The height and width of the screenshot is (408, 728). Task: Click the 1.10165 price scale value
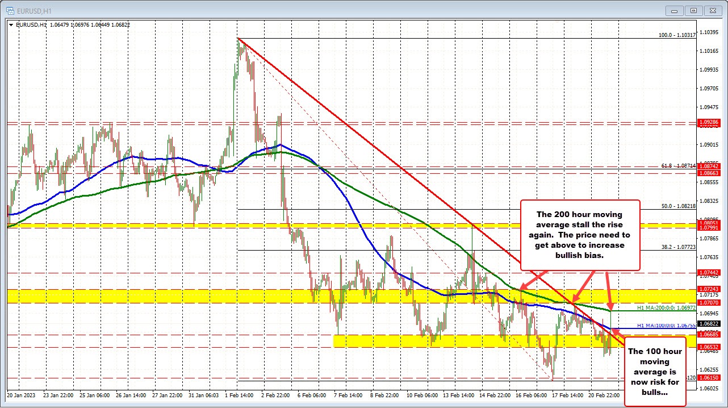710,51
